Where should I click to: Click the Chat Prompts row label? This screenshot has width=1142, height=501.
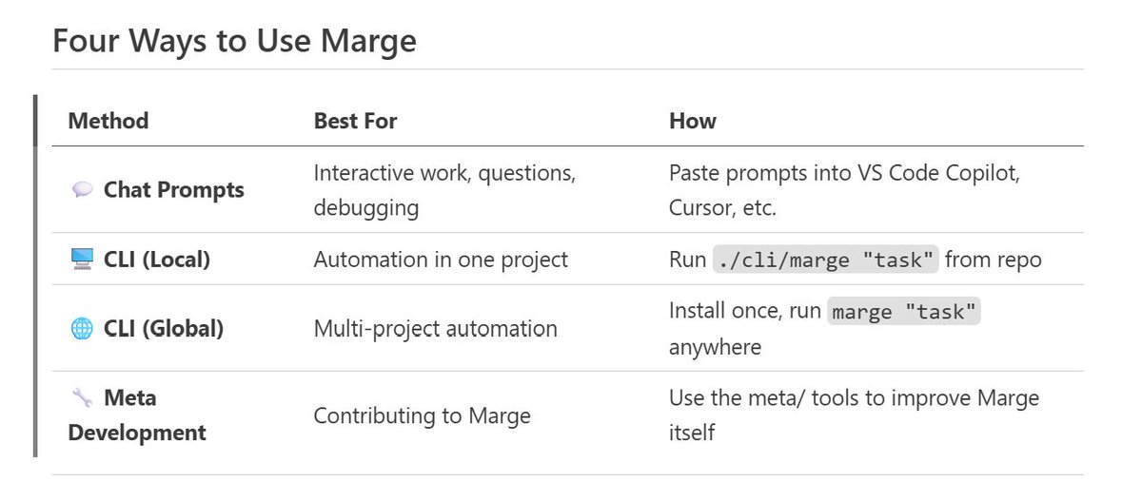click(x=174, y=190)
